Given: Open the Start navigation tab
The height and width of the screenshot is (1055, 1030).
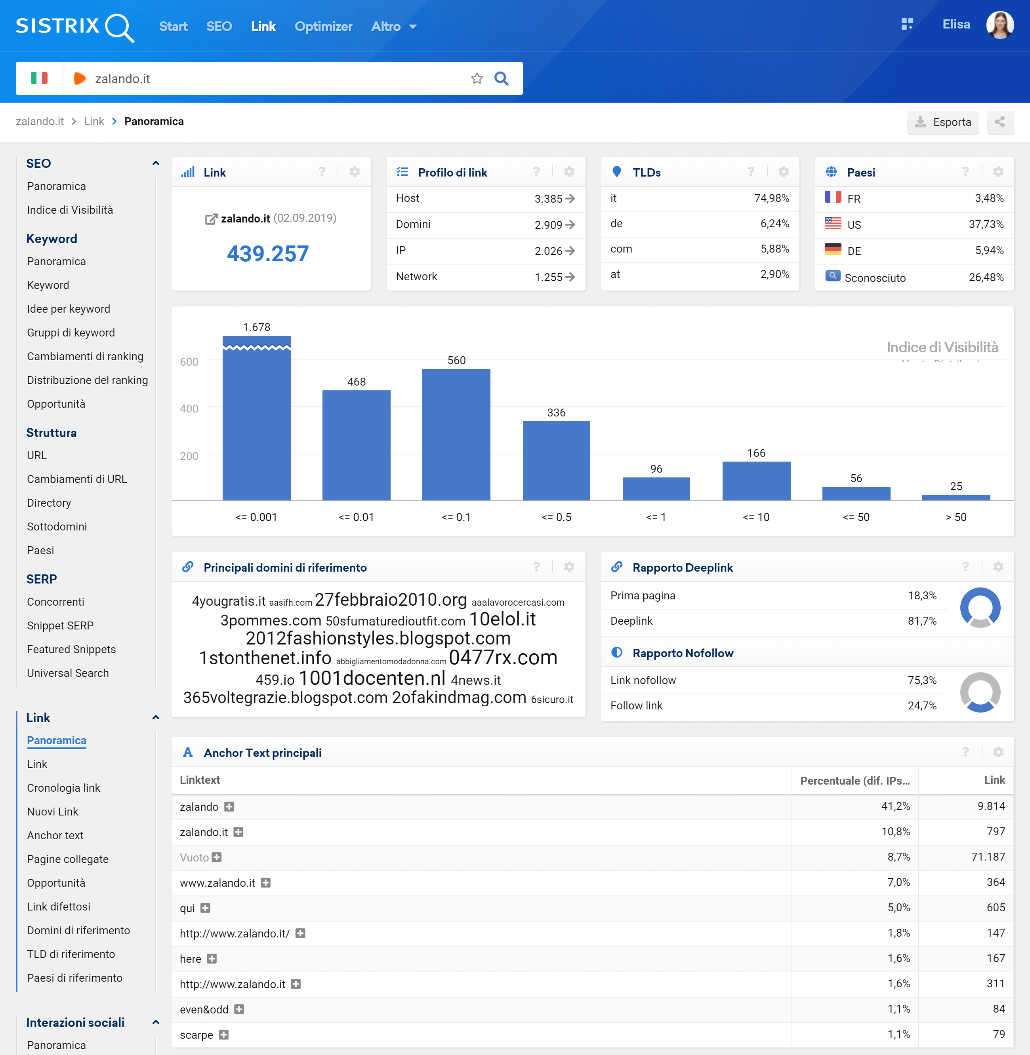Looking at the screenshot, I should tap(173, 27).
